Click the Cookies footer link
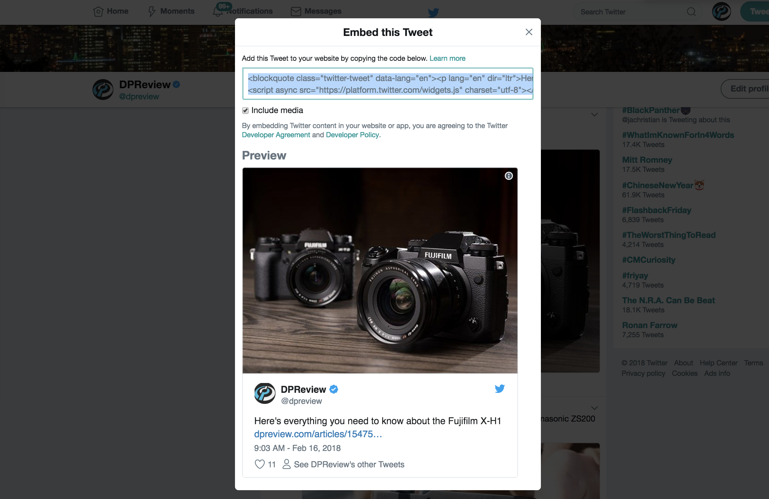This screenshot has width=769, height=499. [685, 373]
